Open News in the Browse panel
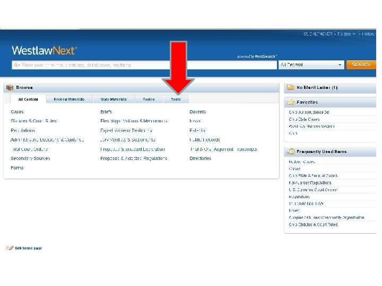 pyautogui.click(x=195, y=121)
